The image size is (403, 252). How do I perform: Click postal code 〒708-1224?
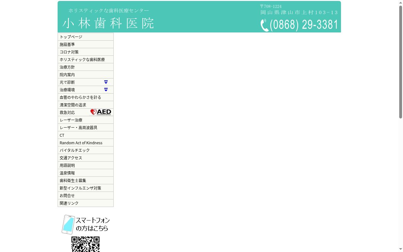coord(271,6)
